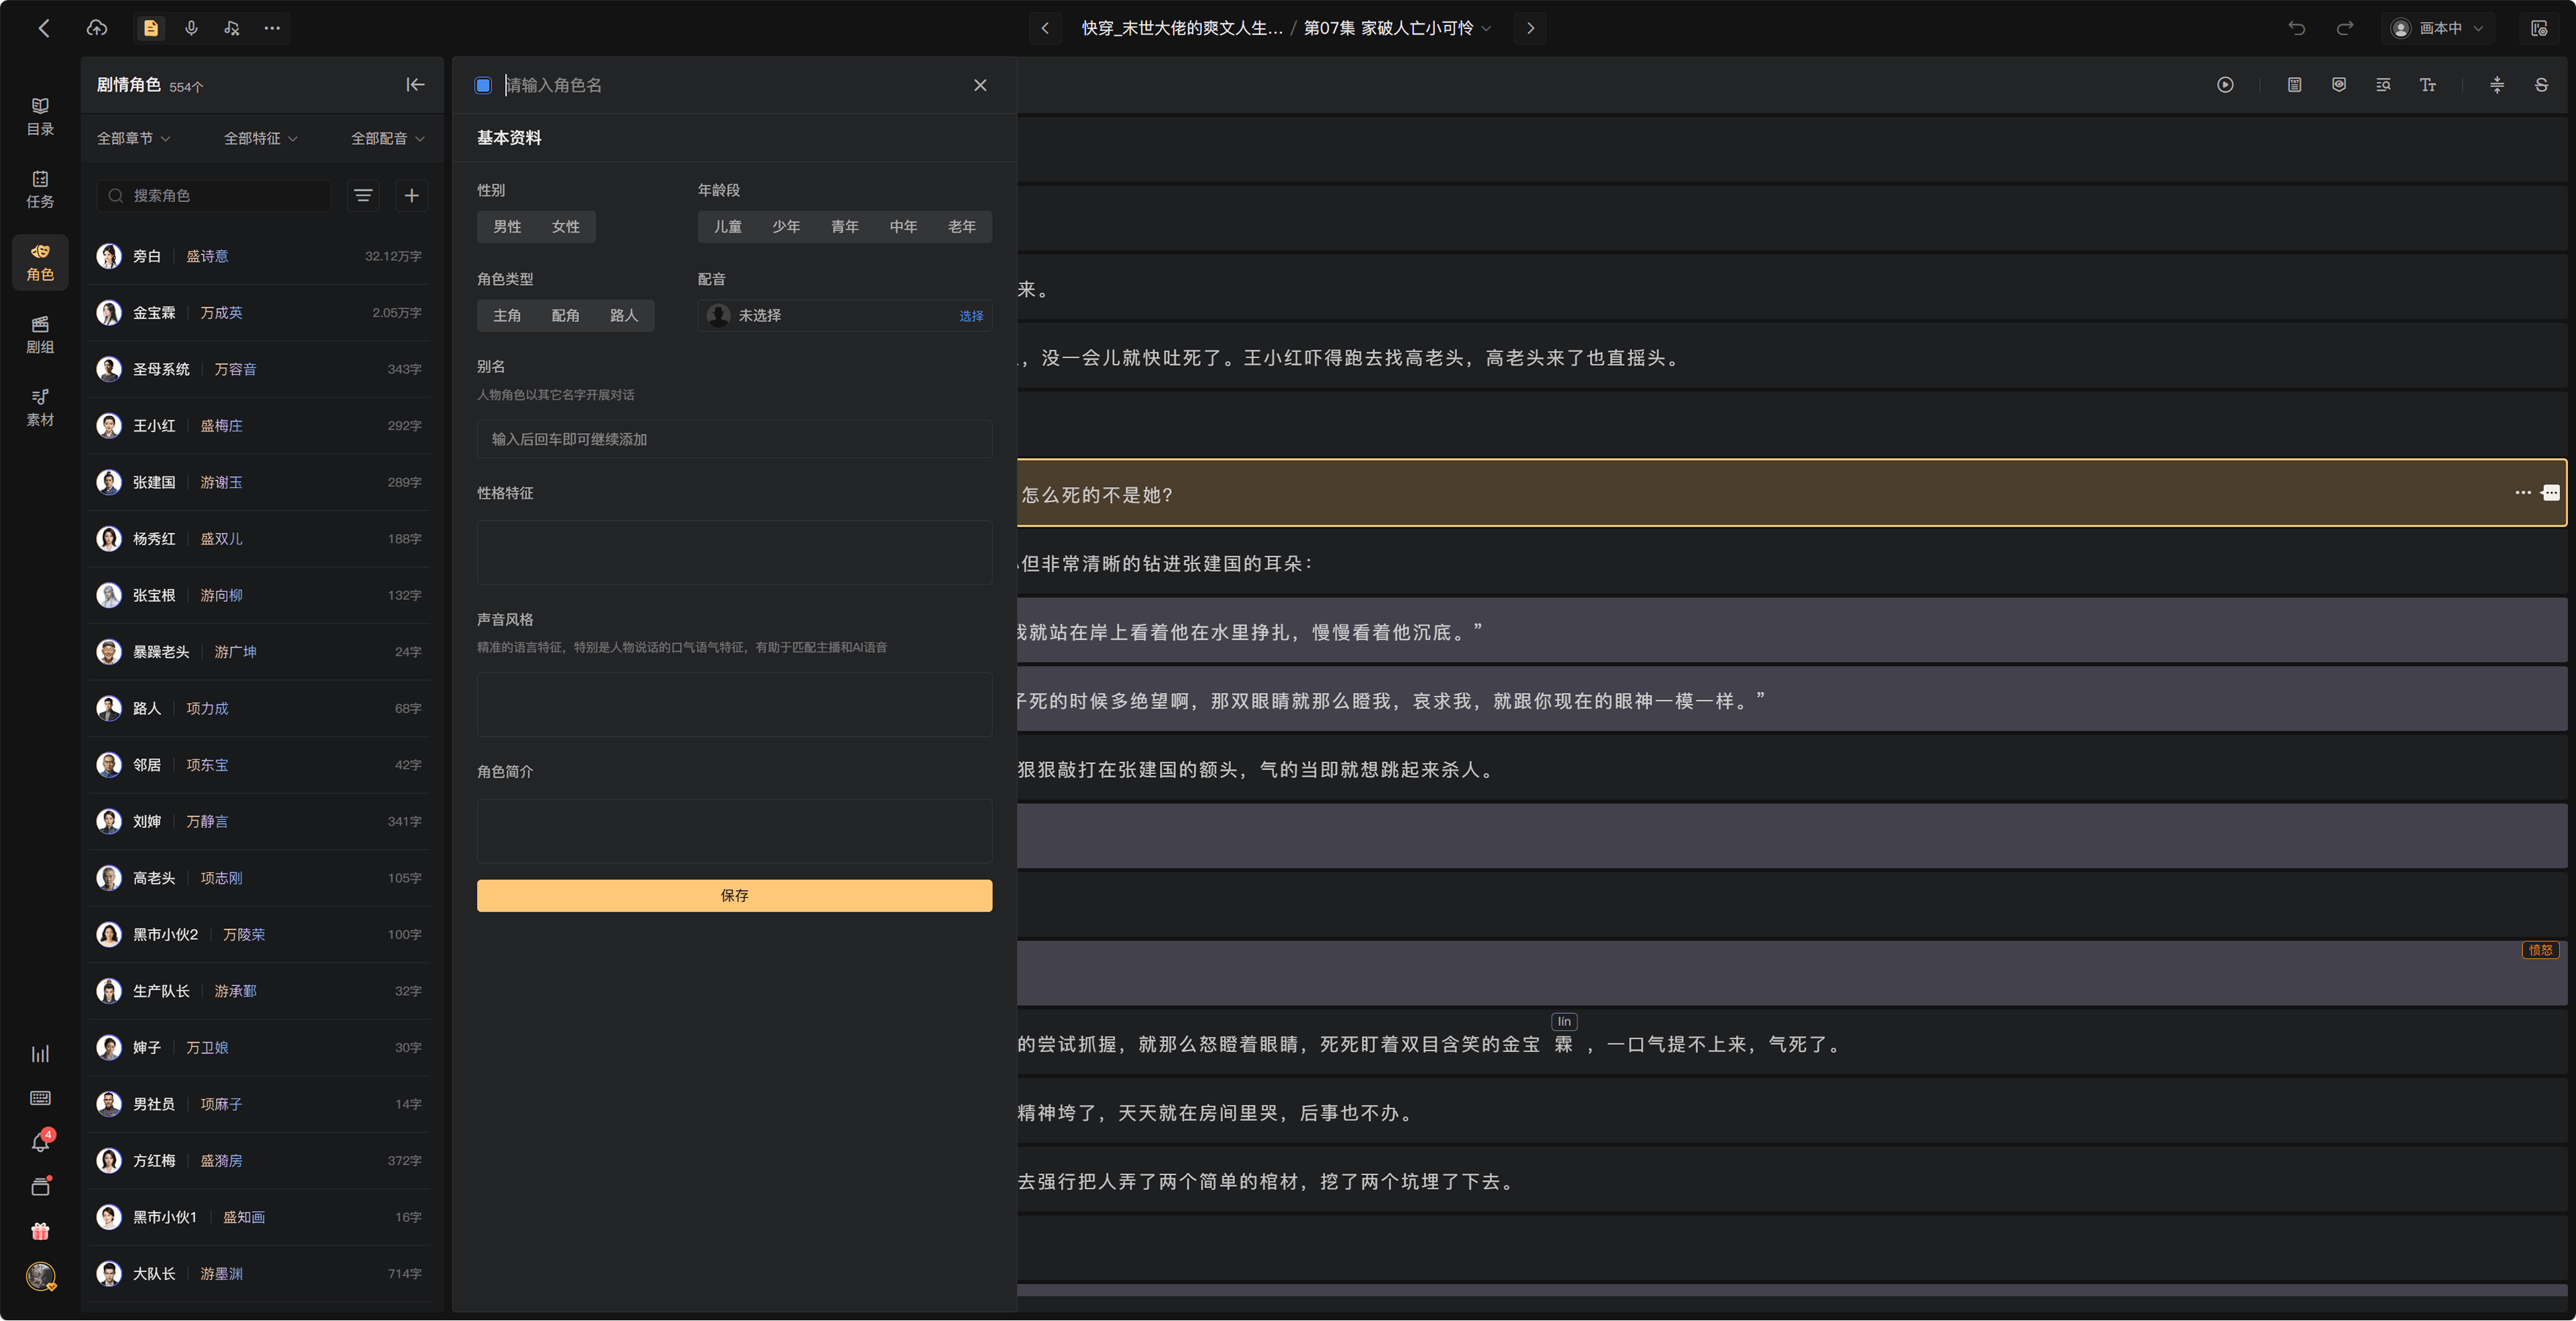Select 中年 age group
The width and height of the screenshot is (2576, 1321).
click(x=903, y=227)
